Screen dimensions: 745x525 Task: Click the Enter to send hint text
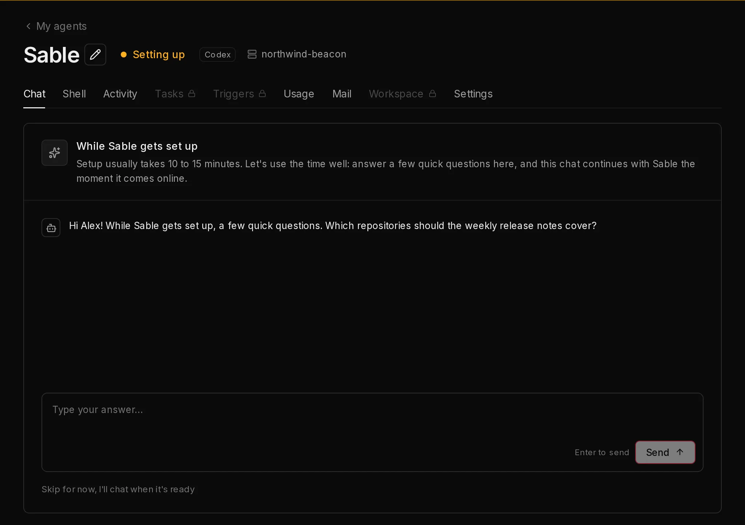(x=602, y=452)
